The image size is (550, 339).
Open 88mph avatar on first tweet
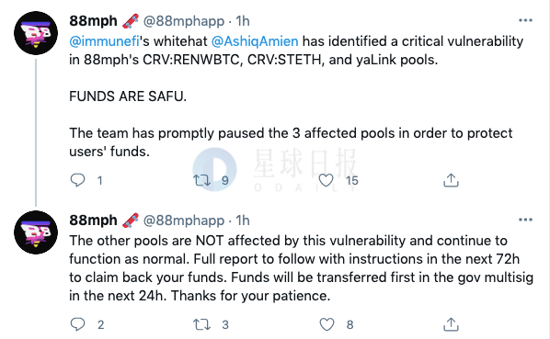[x=36, y=33]
